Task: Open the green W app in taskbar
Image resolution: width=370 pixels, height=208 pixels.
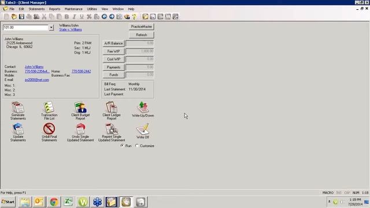Action: point(83,202)
